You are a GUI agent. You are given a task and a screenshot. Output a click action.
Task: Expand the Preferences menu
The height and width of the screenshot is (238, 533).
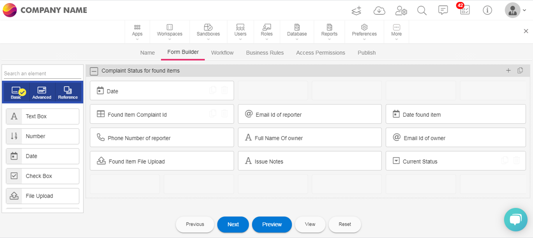tap(364, 31)
